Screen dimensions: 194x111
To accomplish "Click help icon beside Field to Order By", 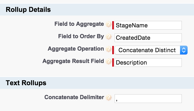I will tap(109, 37).
